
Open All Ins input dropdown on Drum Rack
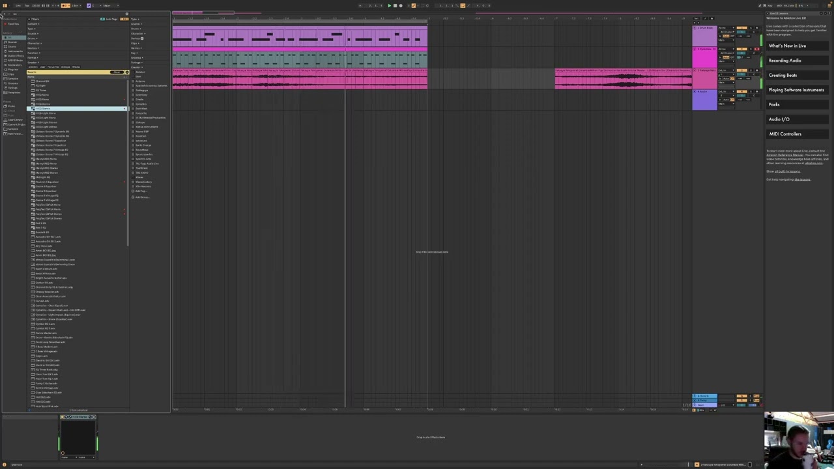point(726,28)
